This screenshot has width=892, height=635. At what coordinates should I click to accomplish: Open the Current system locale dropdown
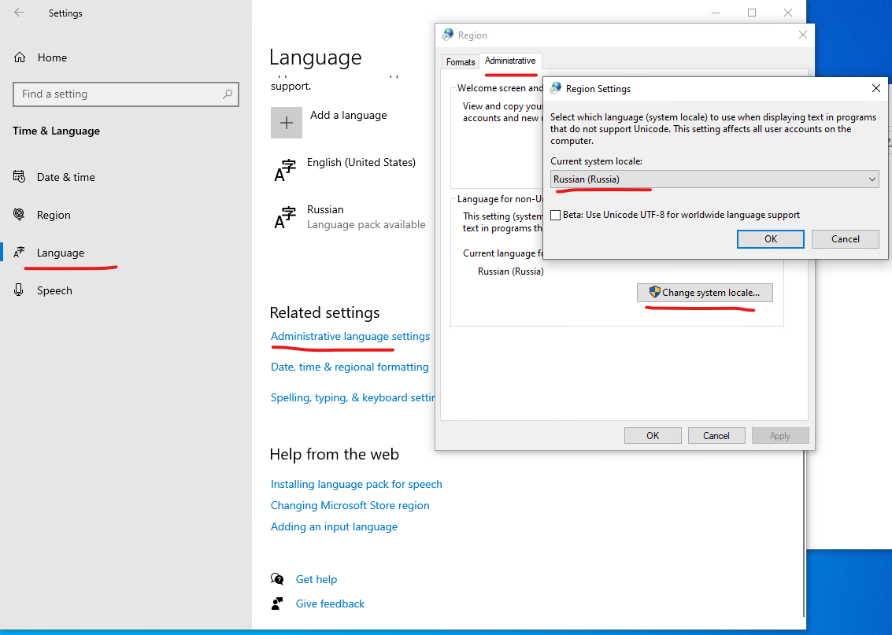(x=715, y=179)
